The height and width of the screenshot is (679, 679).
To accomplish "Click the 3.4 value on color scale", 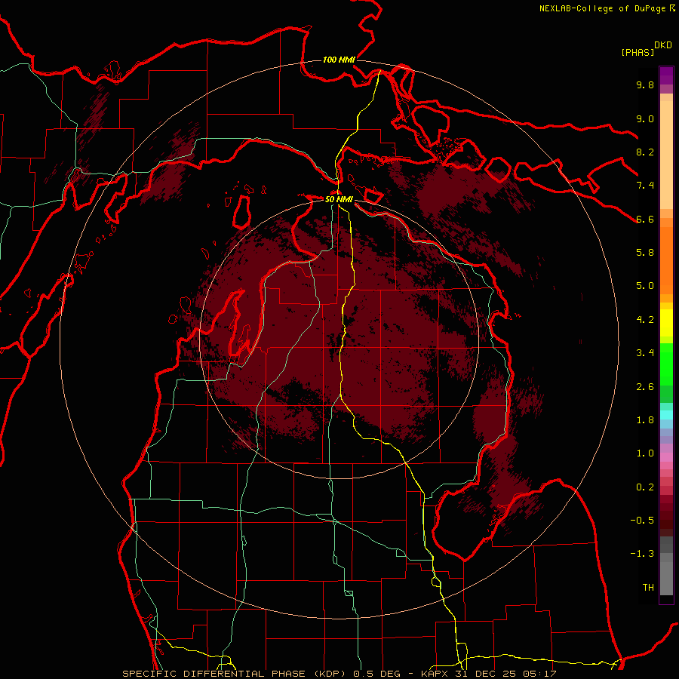I will pos(645,352).
